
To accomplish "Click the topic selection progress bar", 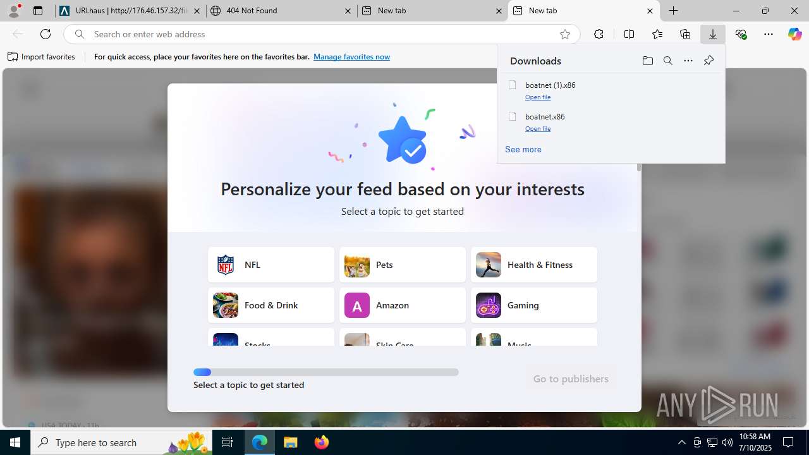I will click(x=326, y=372).
